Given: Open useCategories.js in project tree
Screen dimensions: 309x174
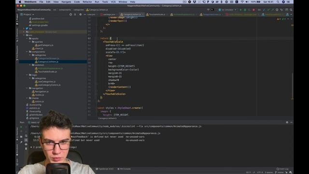Looking at the screenshot, I should coord(45,82).
